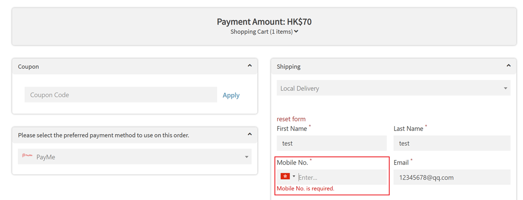Click the reset form link
This screenshot has height=200, width=523.
[291, 119]
